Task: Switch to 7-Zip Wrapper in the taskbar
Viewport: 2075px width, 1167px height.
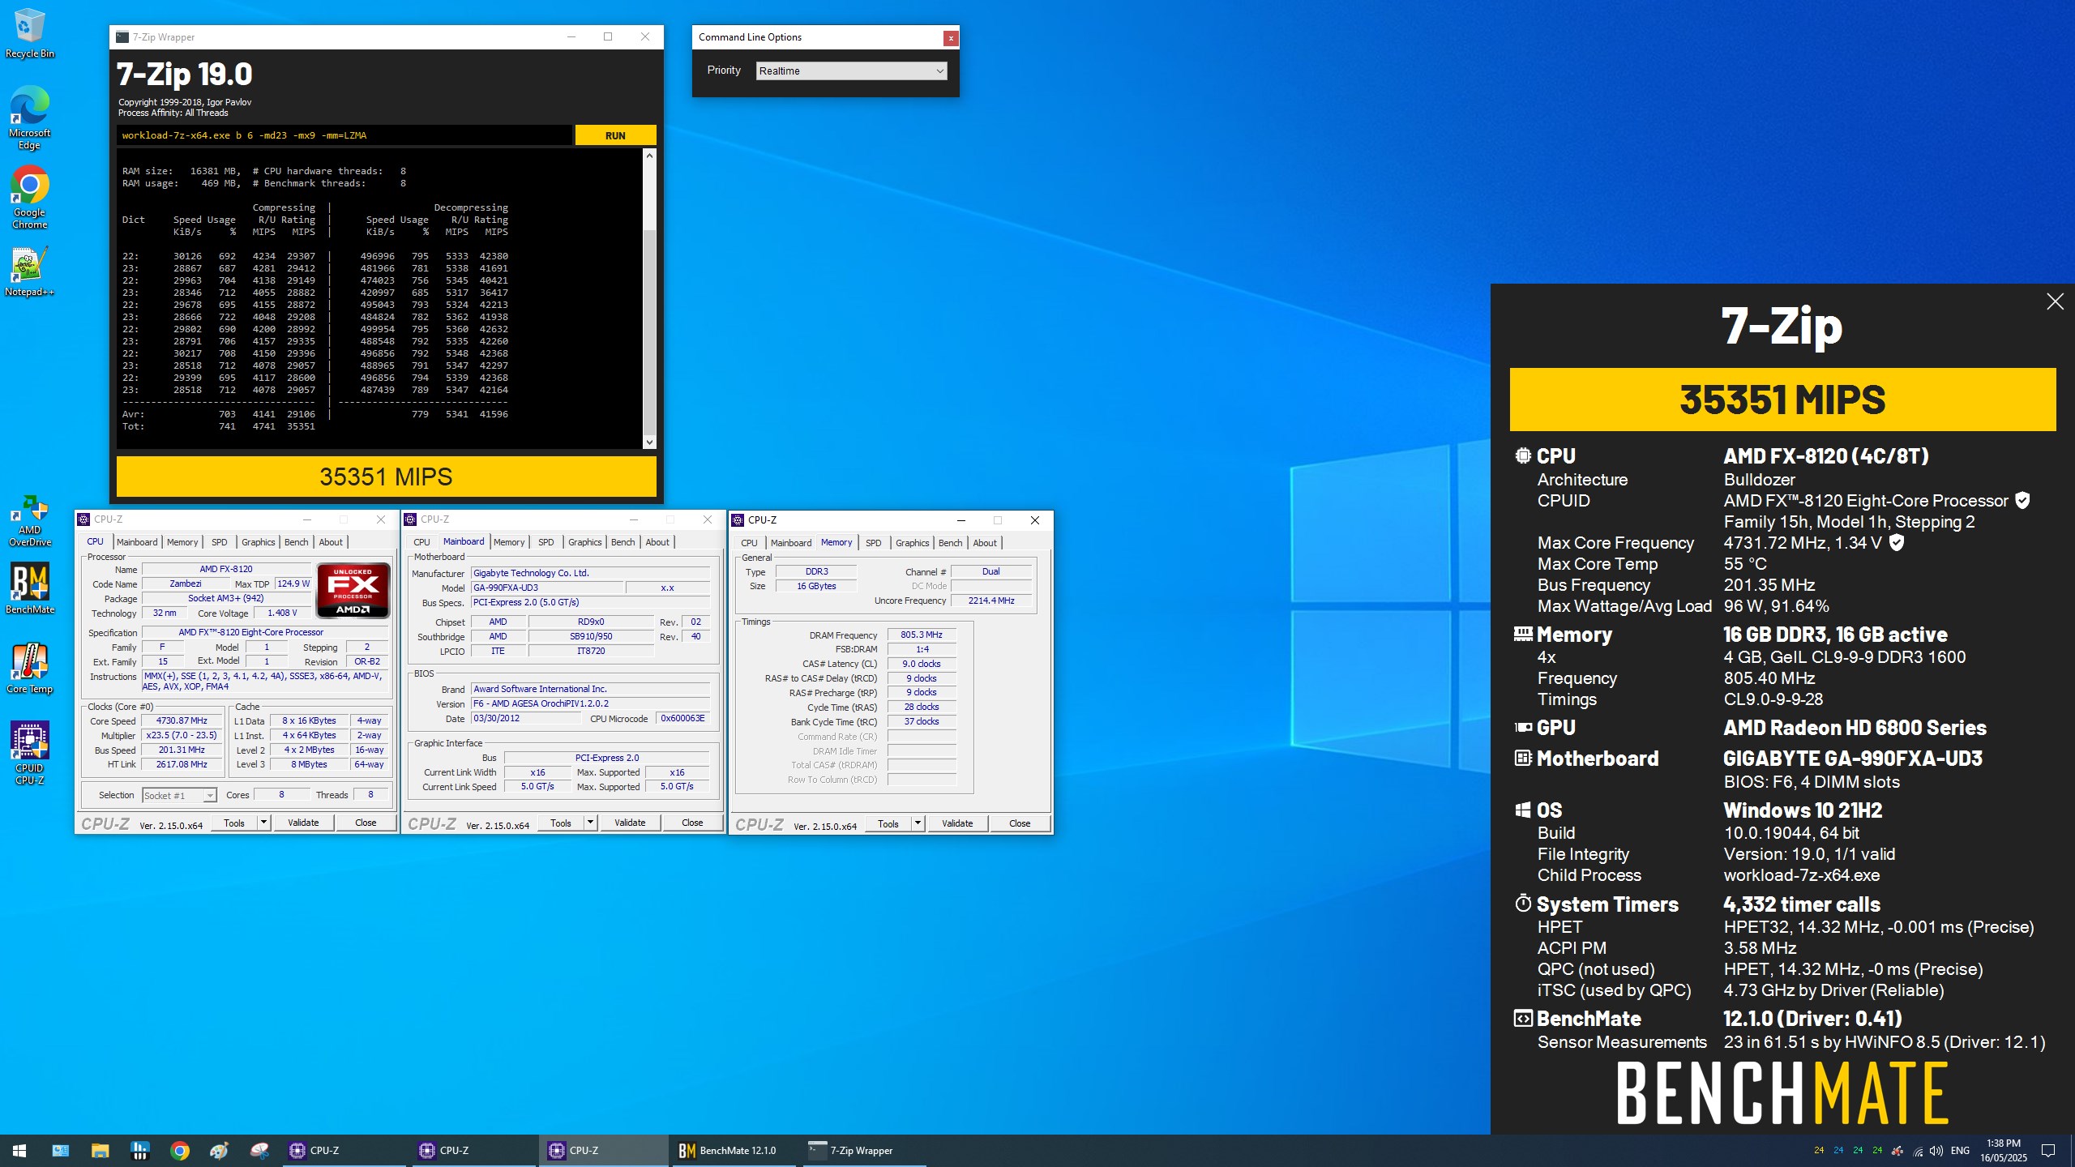Action: 864,1150
